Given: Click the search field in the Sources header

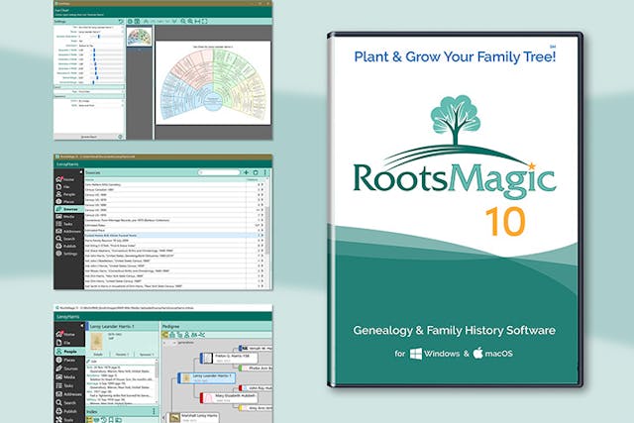Looking at the screenshot, I should 219,172.
